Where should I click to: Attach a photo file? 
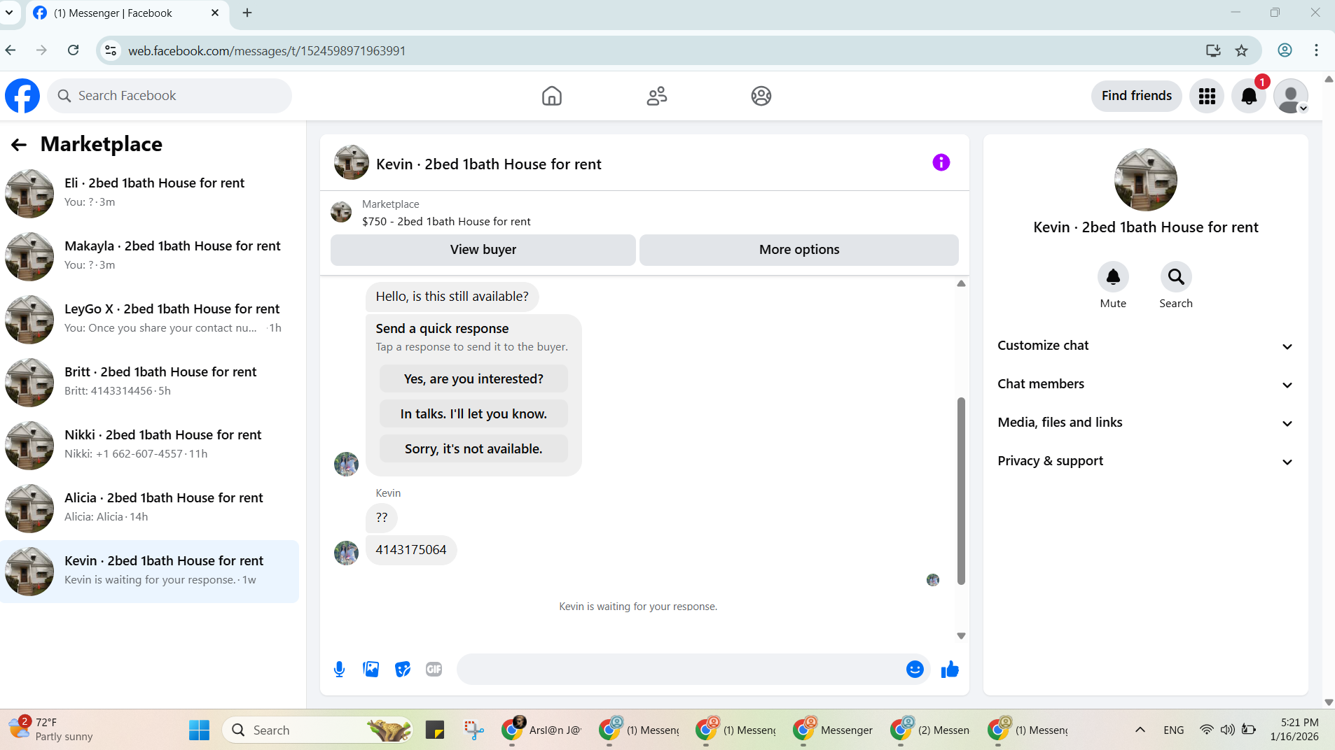[371, 670]
